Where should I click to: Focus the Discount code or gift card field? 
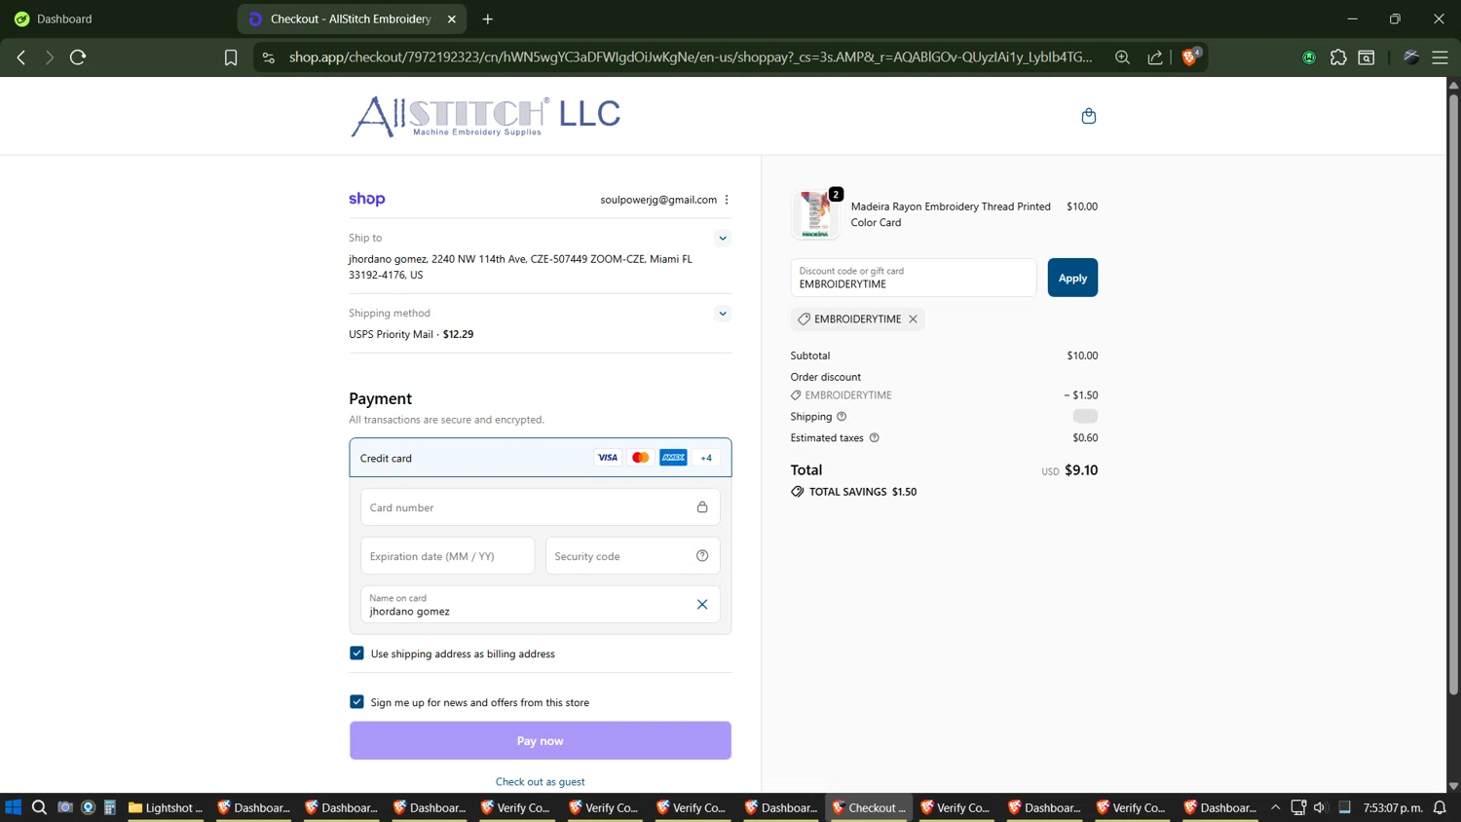click(x=914, y=278)
